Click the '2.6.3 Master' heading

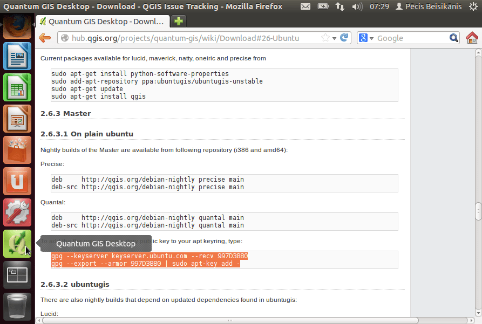click(66, 113)
